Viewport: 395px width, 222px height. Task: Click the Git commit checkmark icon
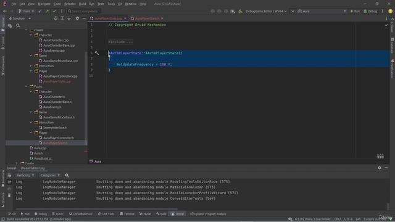(54, 11)
